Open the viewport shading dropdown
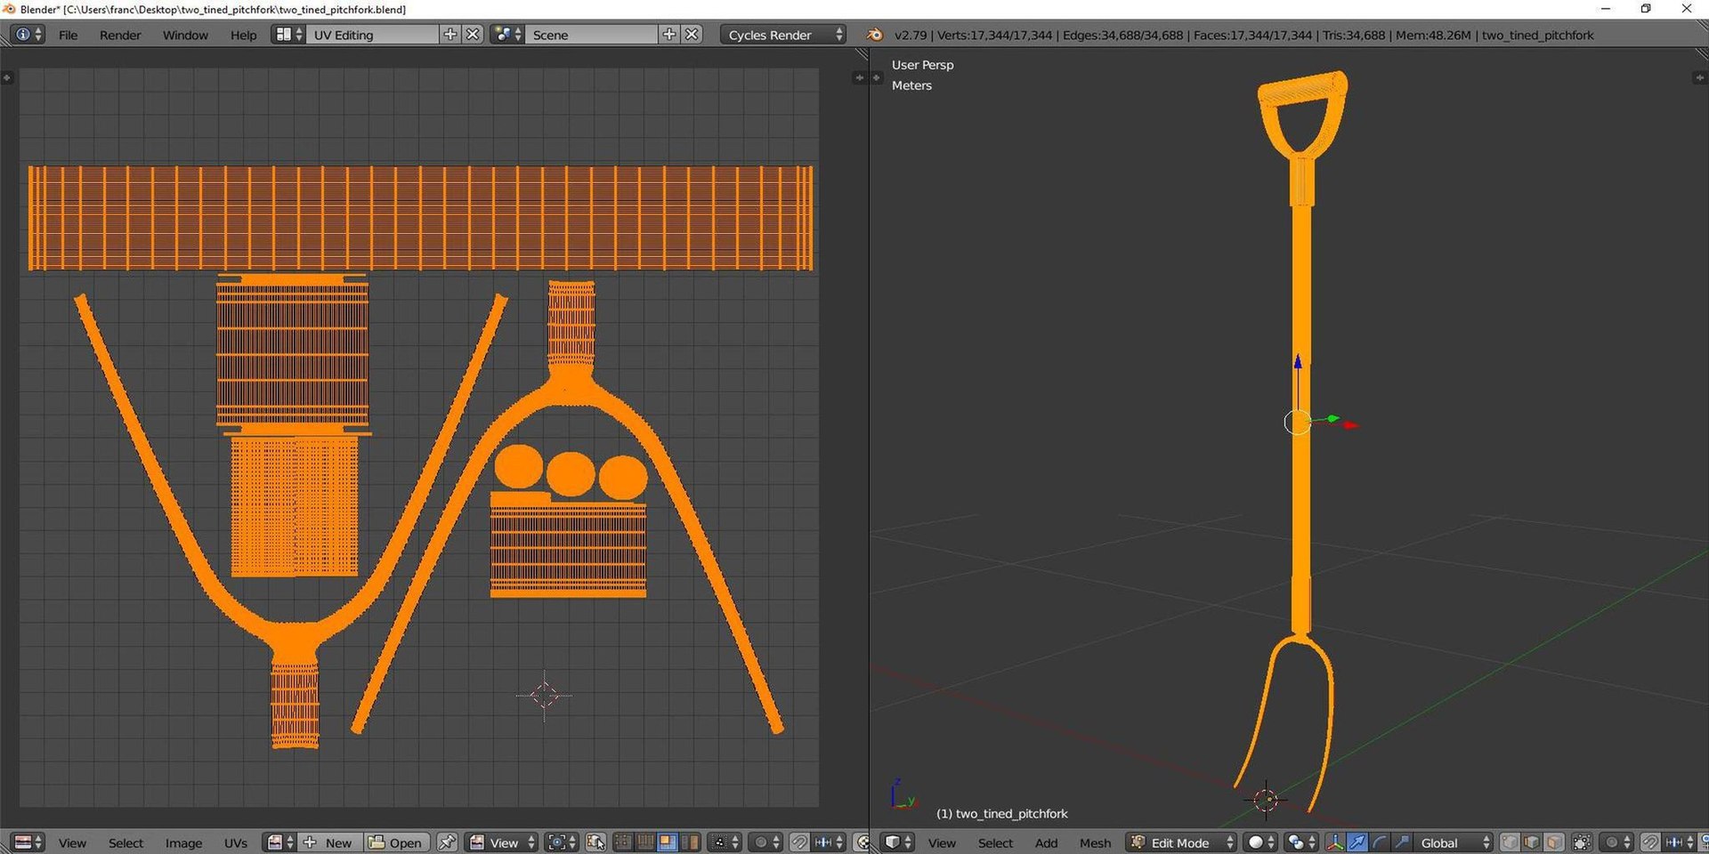 tap(1260, 842)
